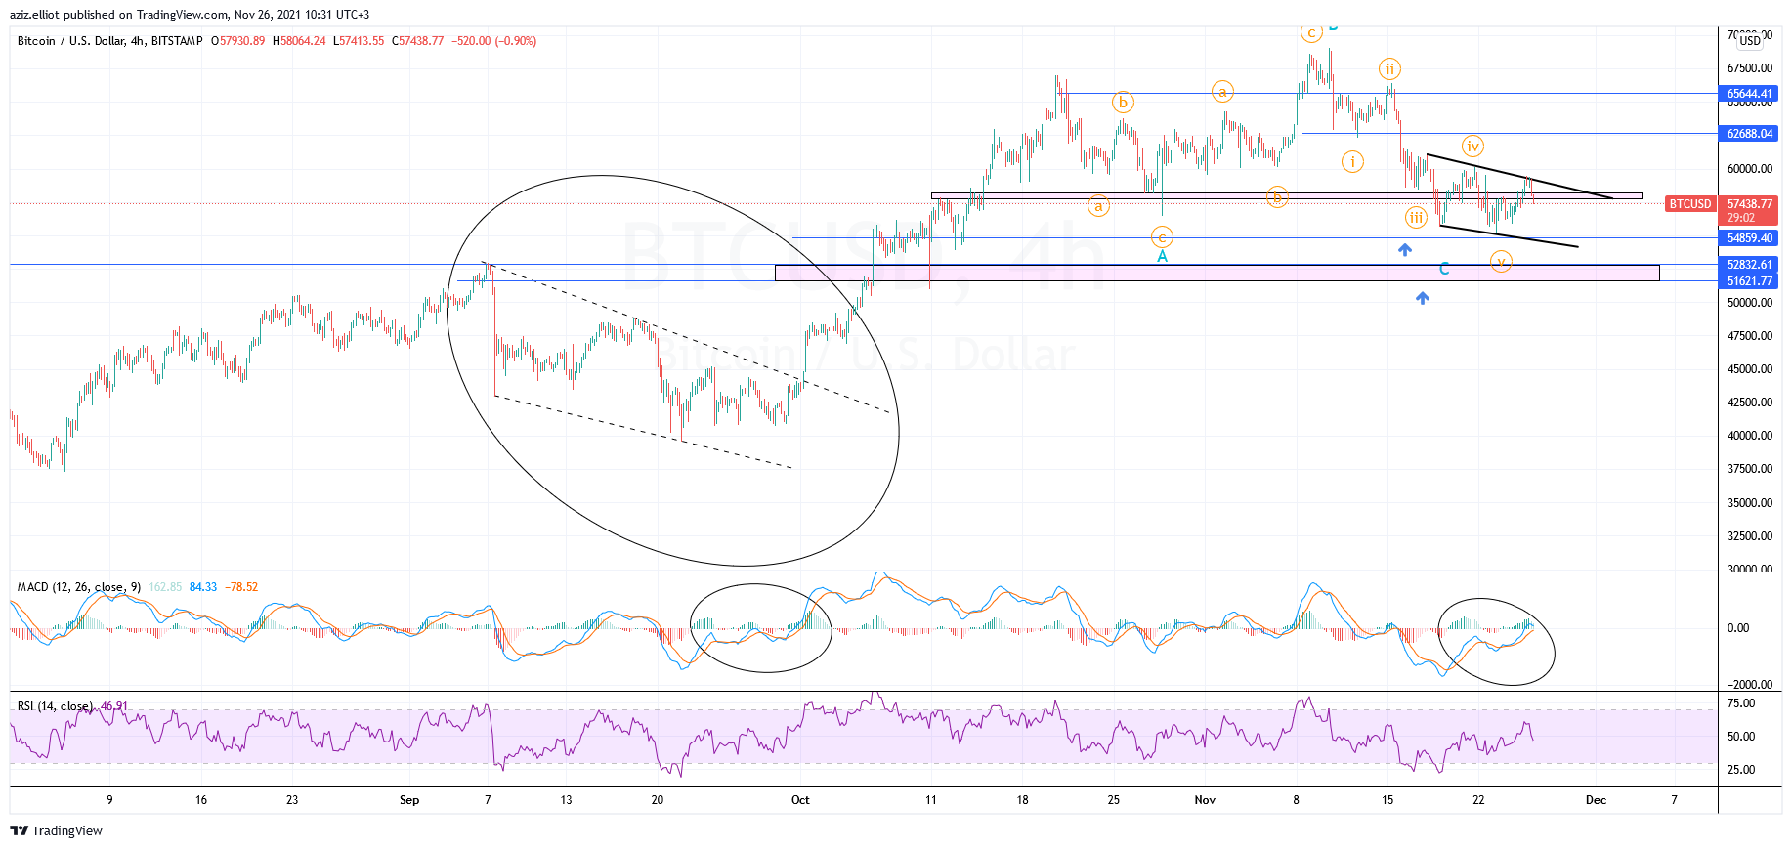Click the MACD line value 84.33
This screenshot has height=848, width=1792.
[x=203, y=587]
